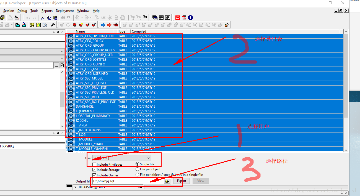Click the yellow checklist toolbar icon
The width and height of the screenshot is (360, 196).
[38, 25]
